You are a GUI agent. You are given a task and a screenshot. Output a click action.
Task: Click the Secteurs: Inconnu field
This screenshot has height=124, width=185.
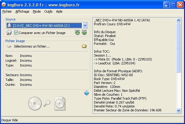[x=19, y=75]
